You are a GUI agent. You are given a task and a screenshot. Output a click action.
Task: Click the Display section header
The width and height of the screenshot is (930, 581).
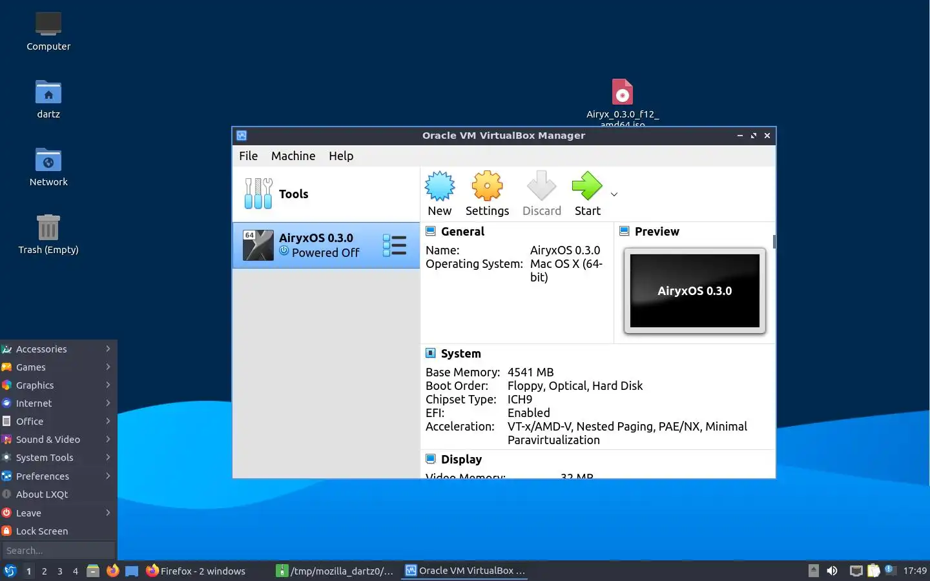[x=461, y=459]
